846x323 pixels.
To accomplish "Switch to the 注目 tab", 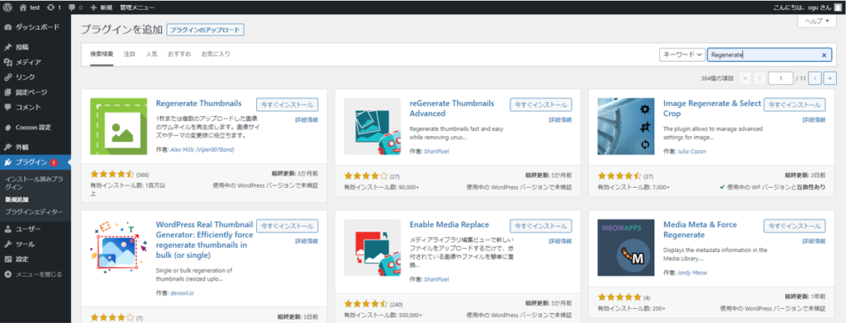I will (x=130, y=54).
